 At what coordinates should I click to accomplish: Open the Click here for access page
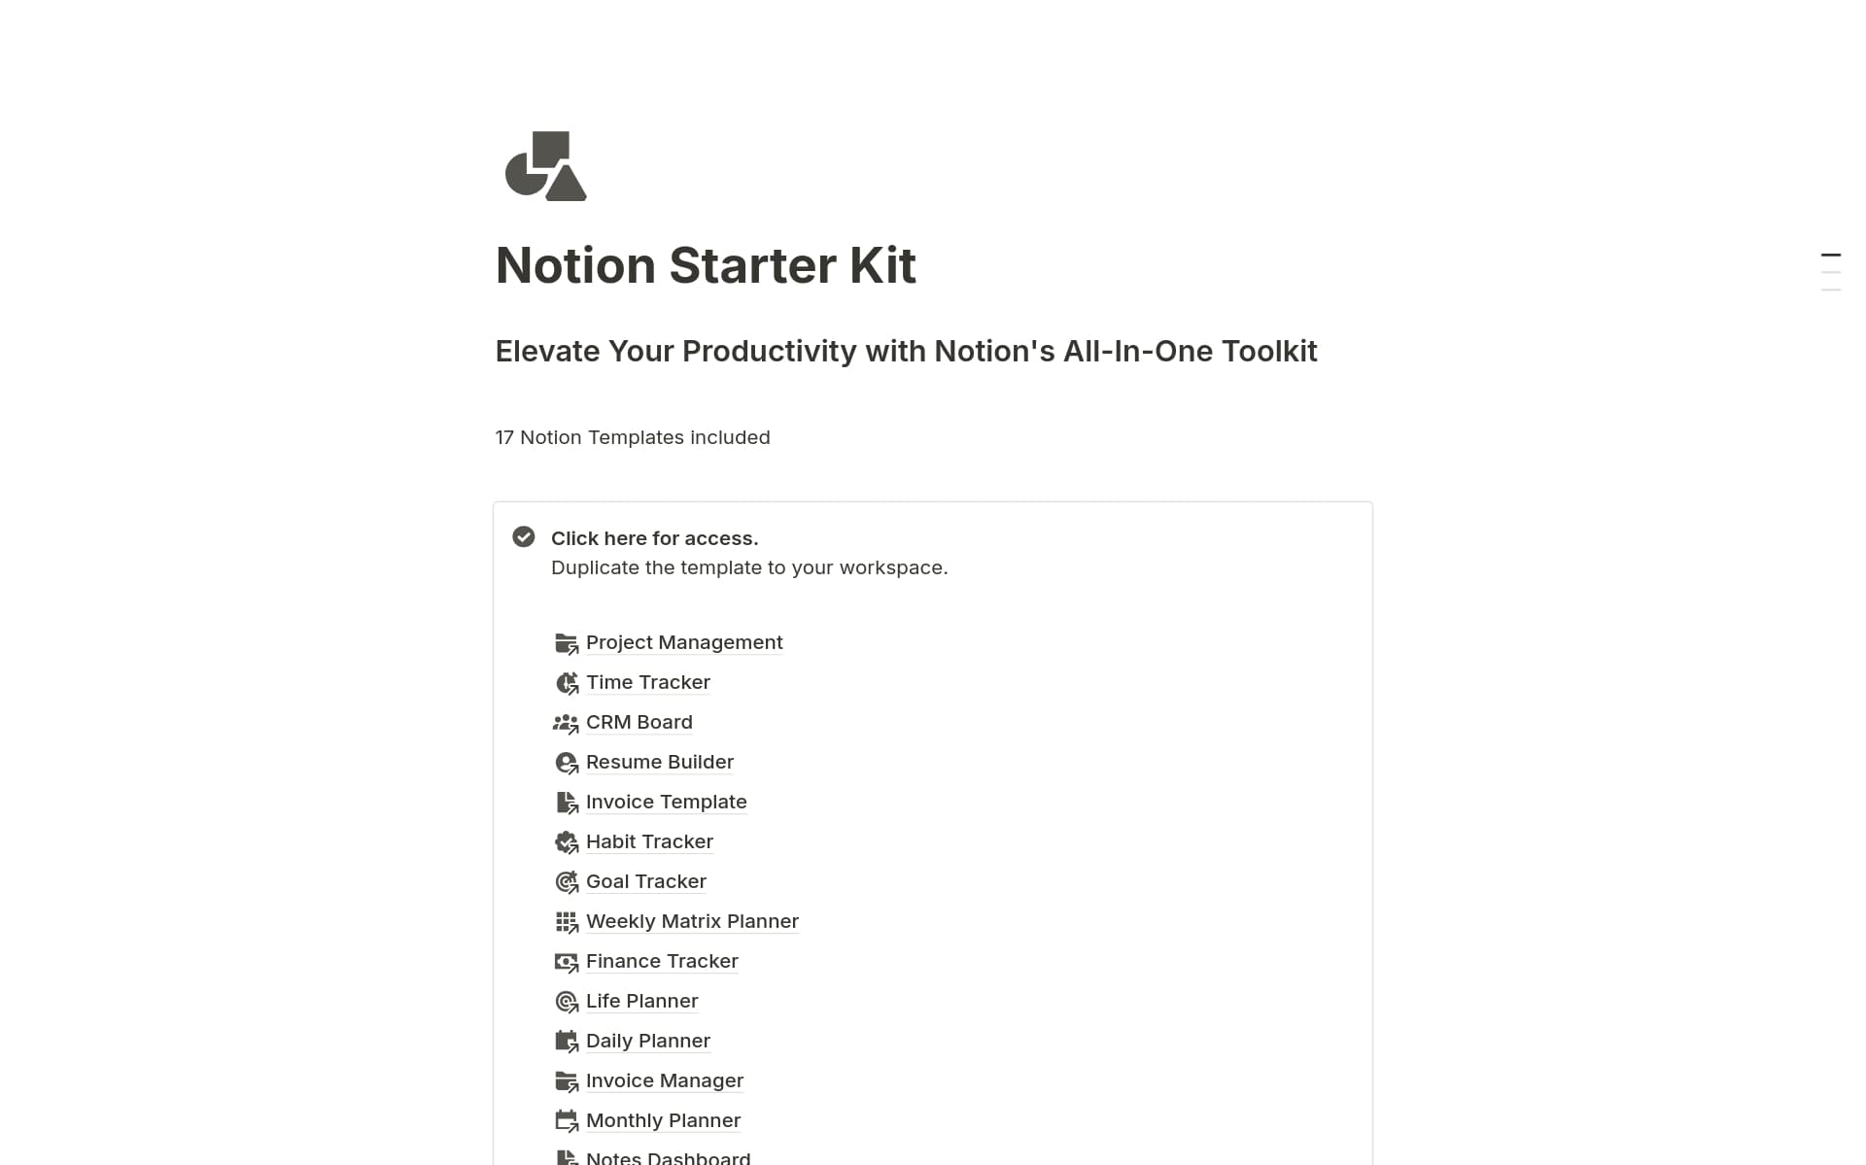(654, 537)
